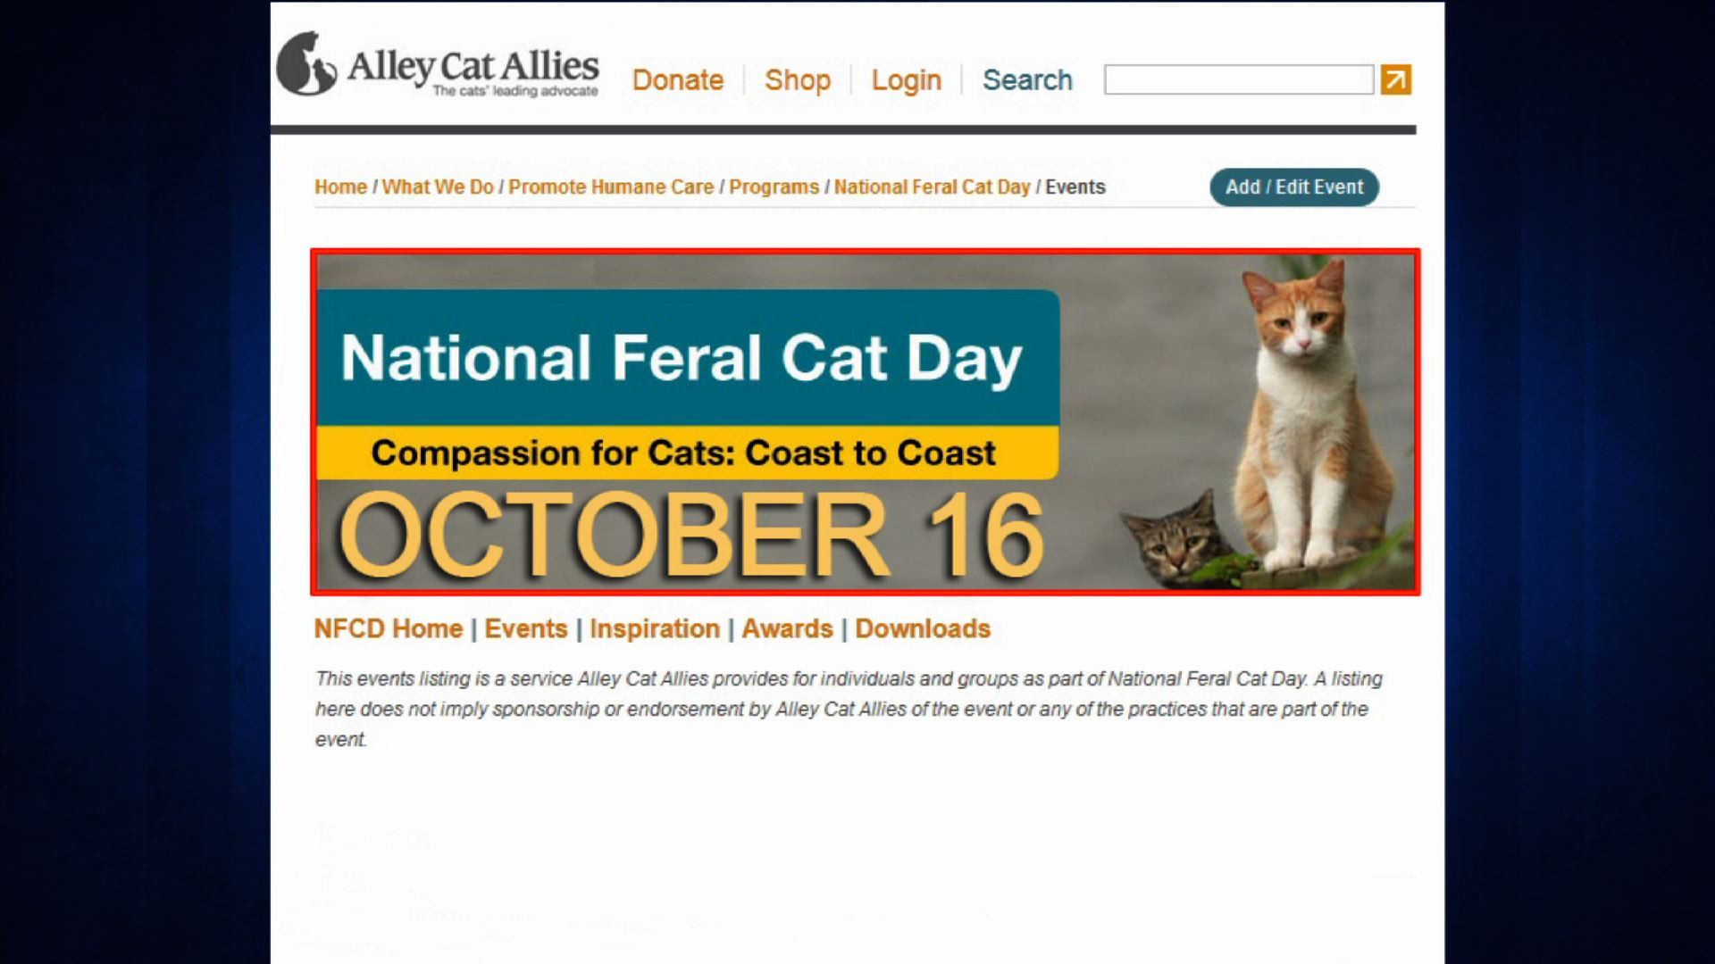1715x964 pixels.
Task: Focus the search text field
Action: [x=1238, y=79]
